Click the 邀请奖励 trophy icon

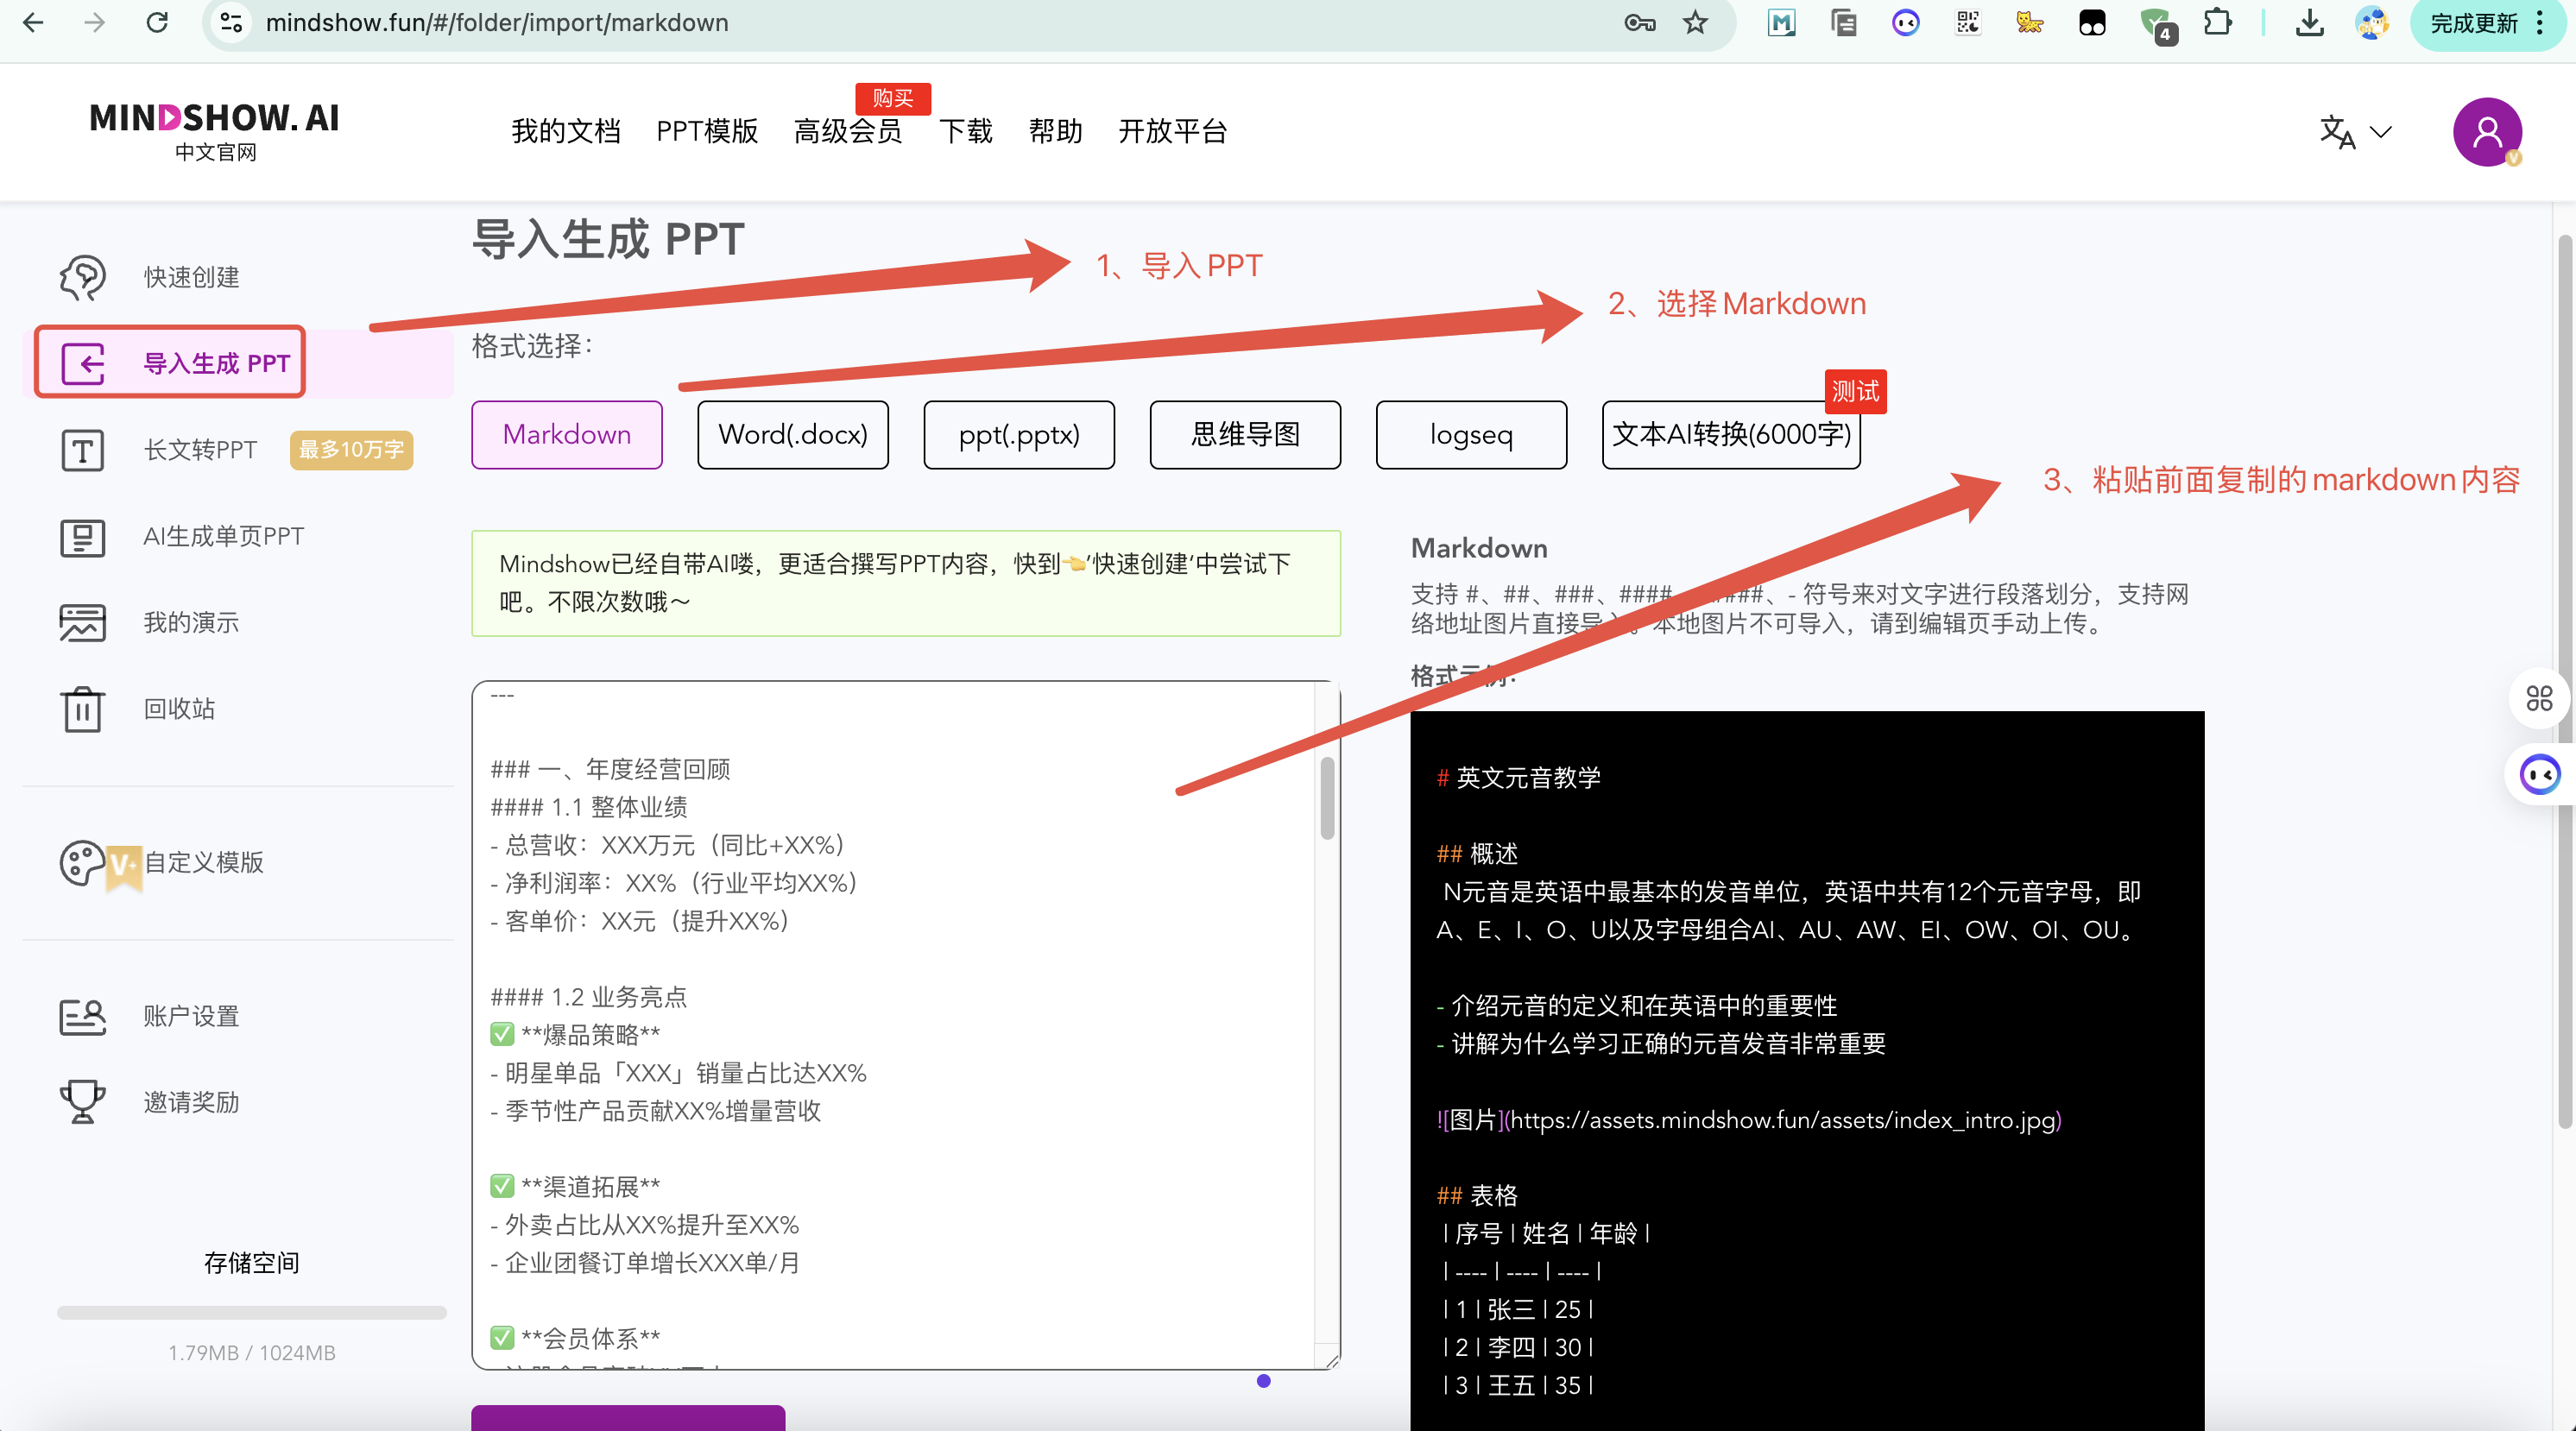(x=82, y=1102)
